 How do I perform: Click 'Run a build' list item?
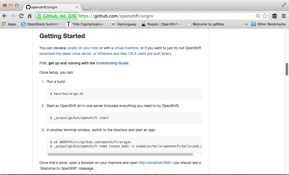pyautogui.click(x=56, y=82)
